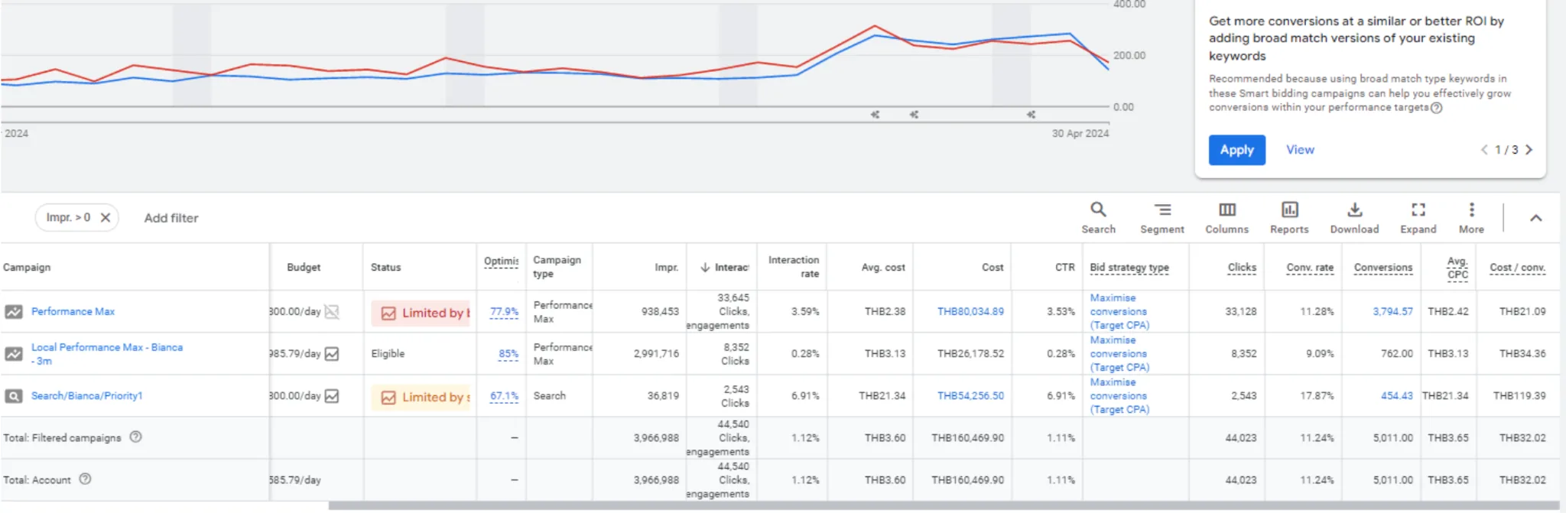This screenshot has height=513, width=1566.
Task: Sort by the Interactions column header
Action: [x=724, y=267]
